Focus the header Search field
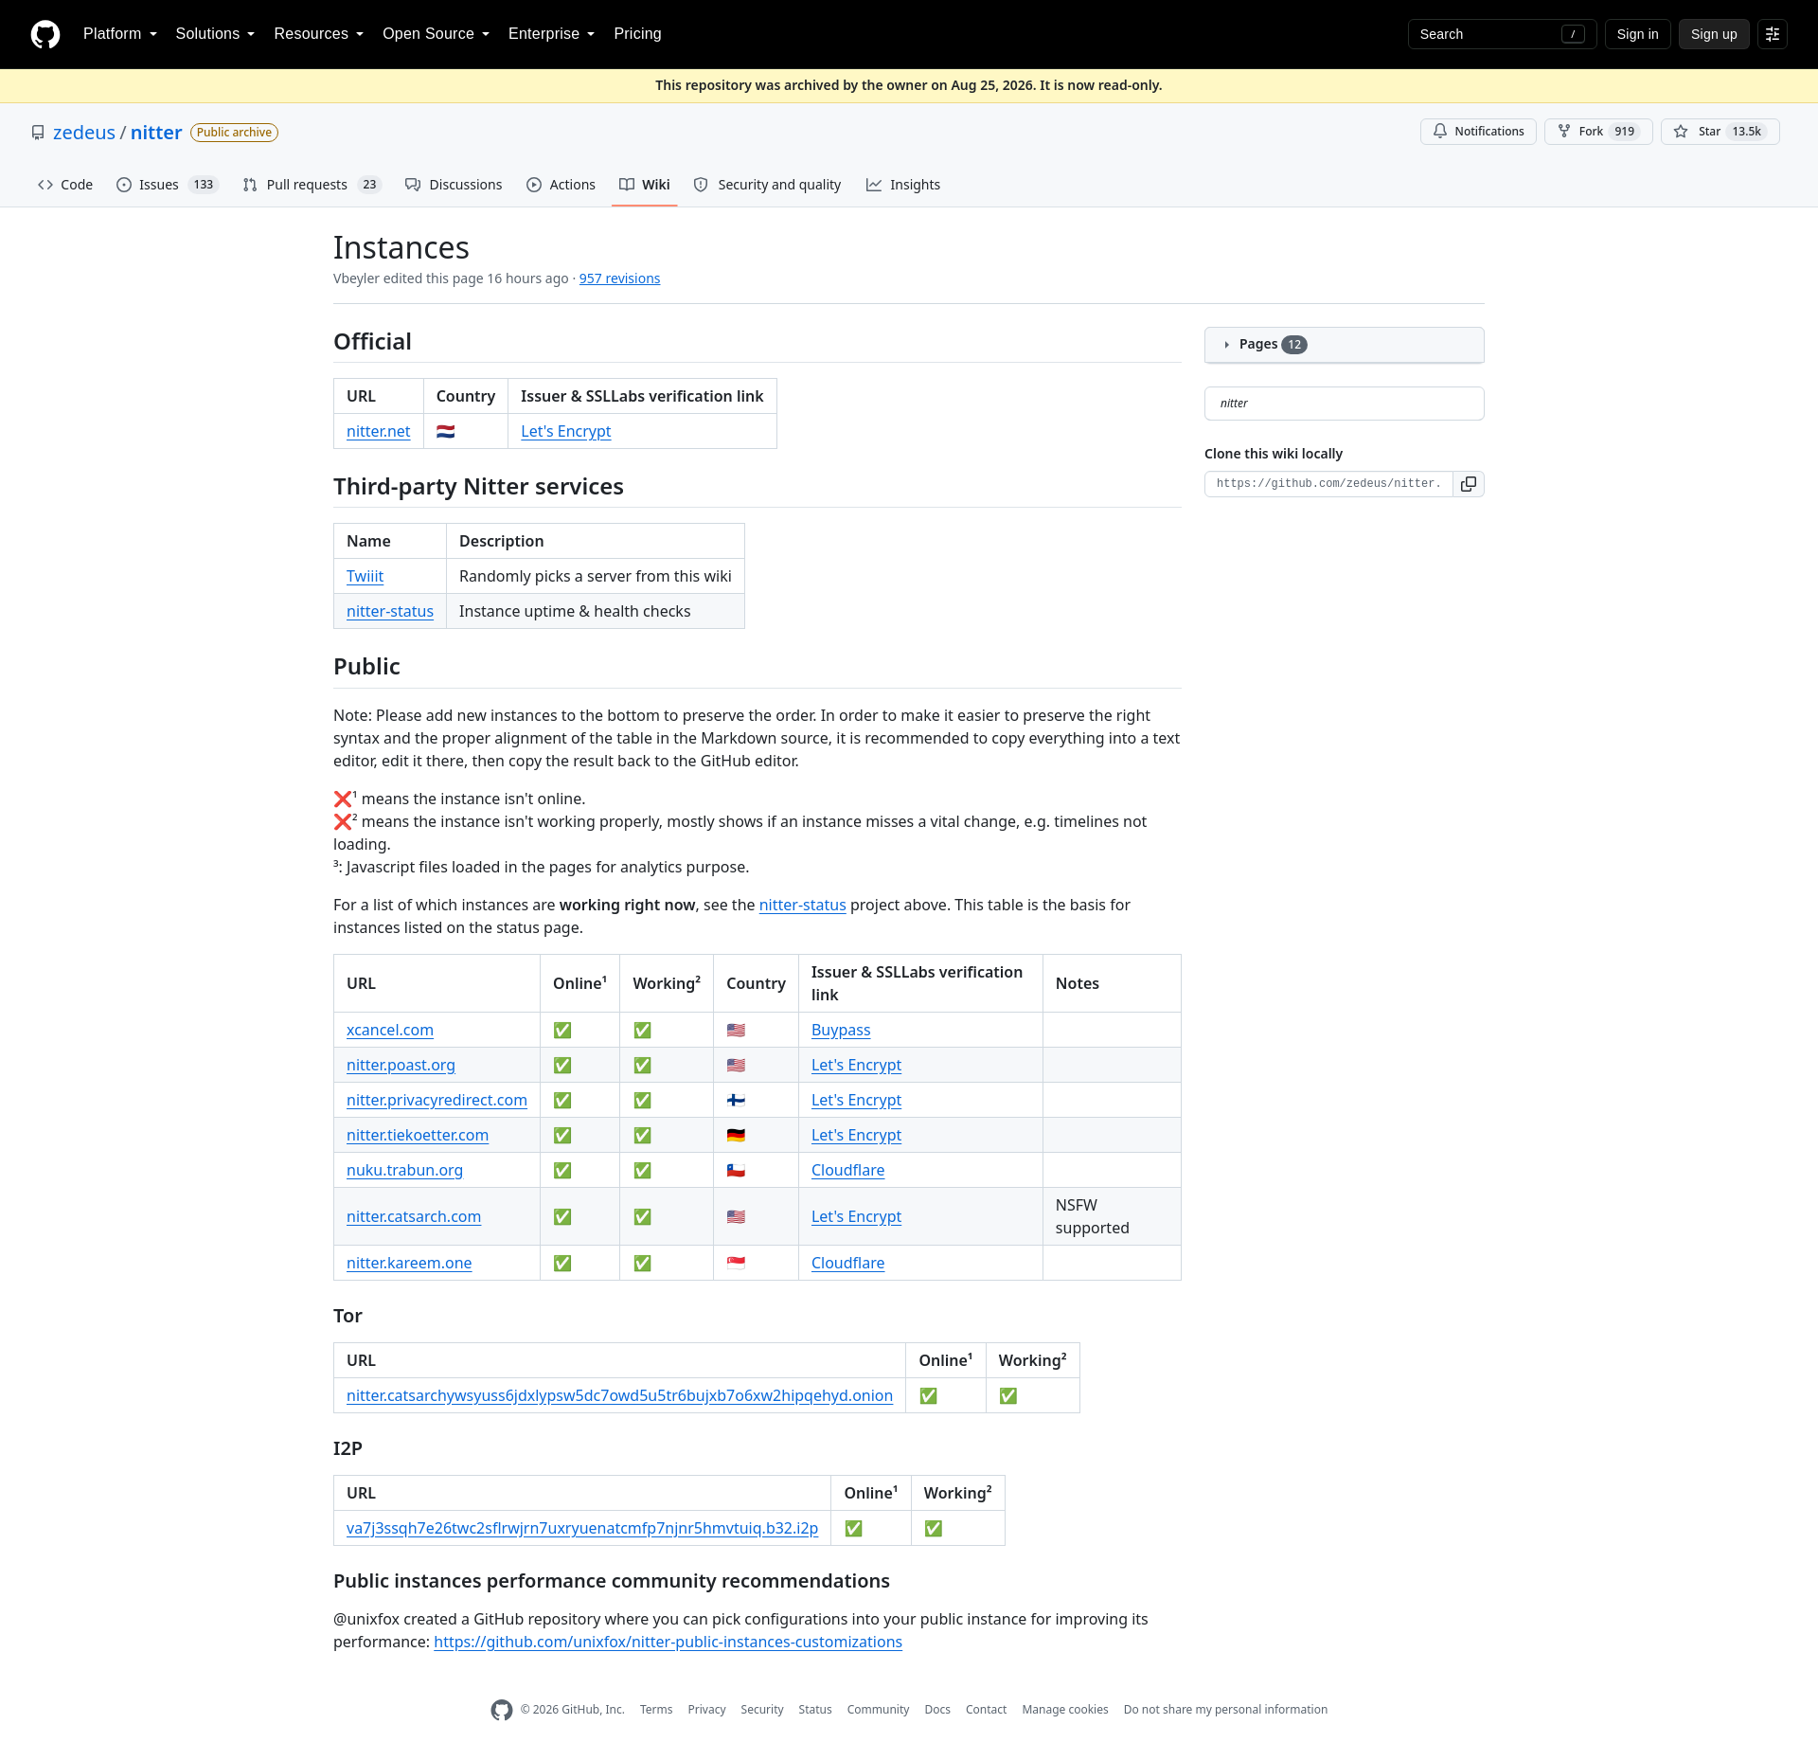This screenshot has width=1818, height=1760. click(x=1502, y=34)
